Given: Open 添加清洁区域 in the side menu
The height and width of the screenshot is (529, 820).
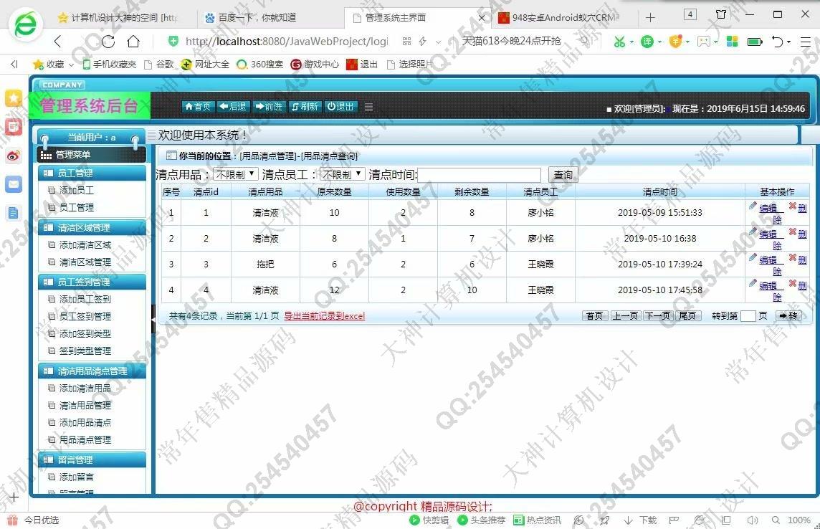Looking at the screenshot, I should [85, 244].
